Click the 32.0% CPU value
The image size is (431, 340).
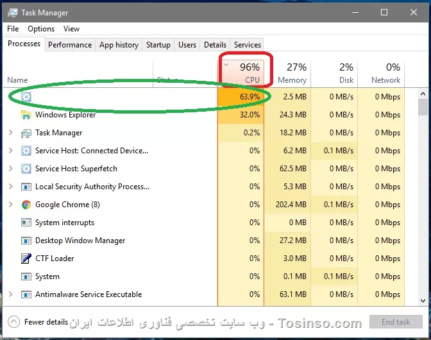coord(249,115)
